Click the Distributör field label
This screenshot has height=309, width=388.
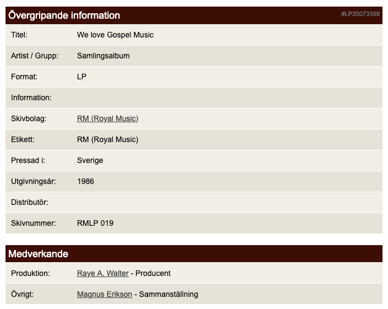pyautogui.click(x=30, y=202)
